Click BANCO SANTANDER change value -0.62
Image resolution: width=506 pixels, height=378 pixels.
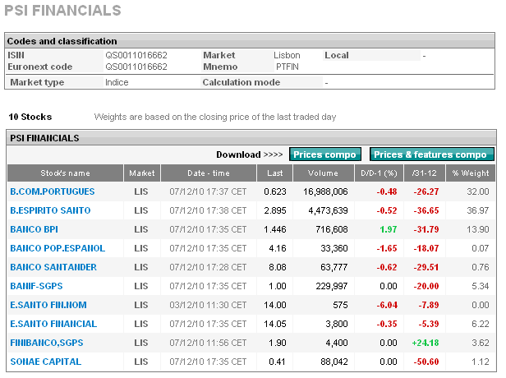(x=387, y=267)
